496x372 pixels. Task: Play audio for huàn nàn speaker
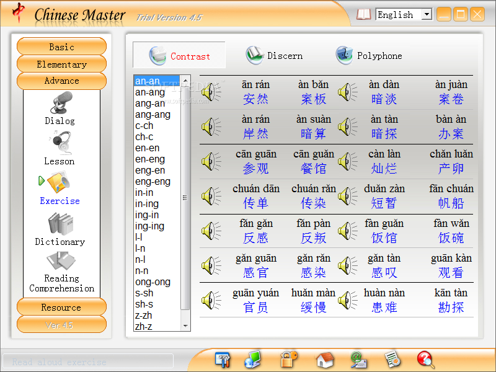click(348, 300)
